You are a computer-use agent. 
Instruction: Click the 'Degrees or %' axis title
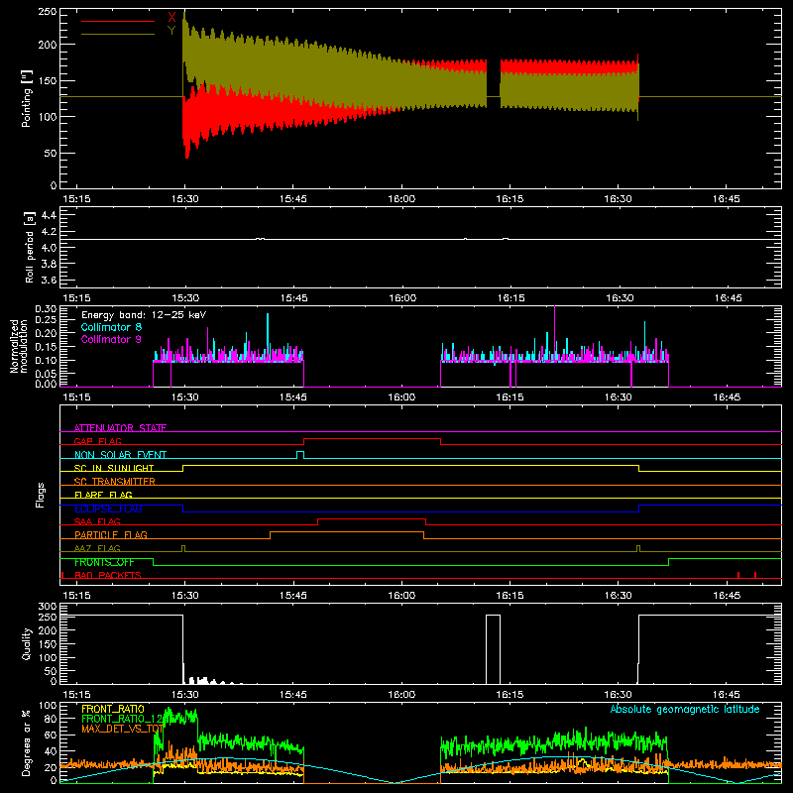pyautogui.click(x=27, y=742)
